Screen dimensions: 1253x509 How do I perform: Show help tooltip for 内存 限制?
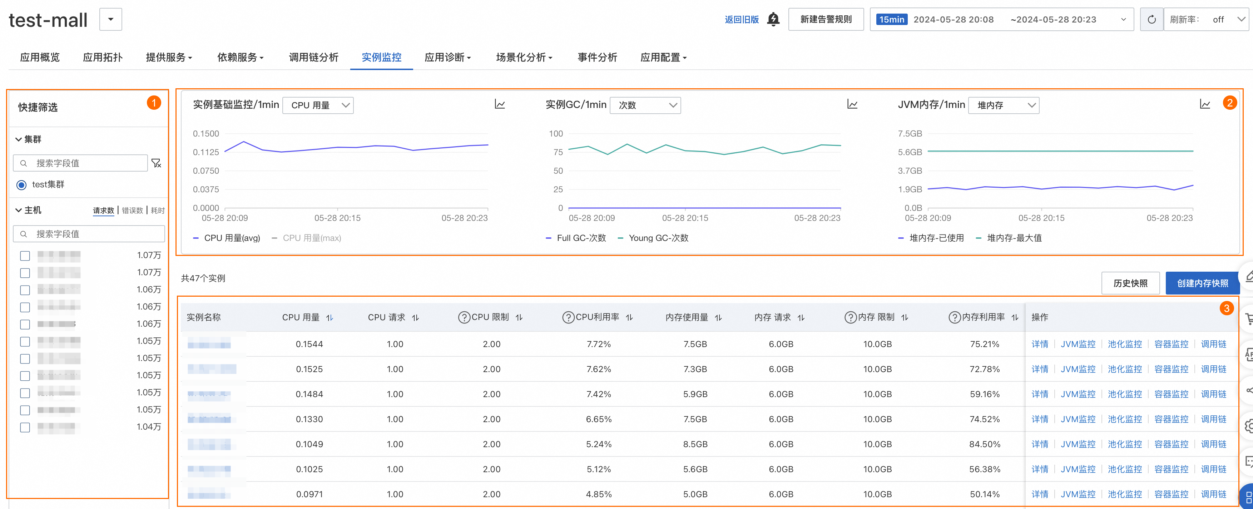point(850,317)
